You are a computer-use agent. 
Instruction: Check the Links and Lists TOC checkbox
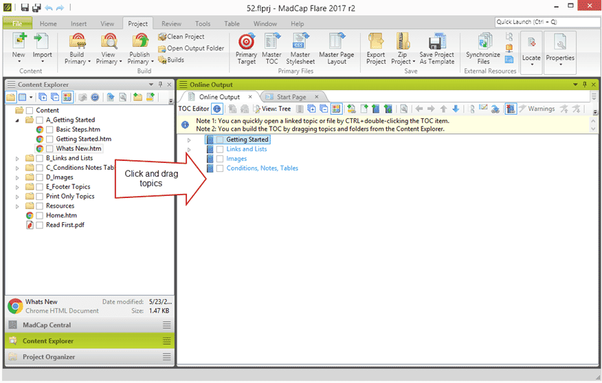pyautogui.click(x=220, y=149)
